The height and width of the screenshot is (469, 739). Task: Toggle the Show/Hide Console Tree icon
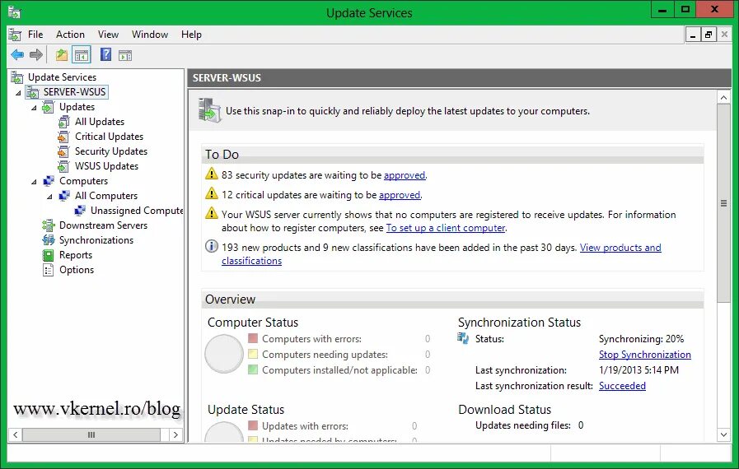82,55
